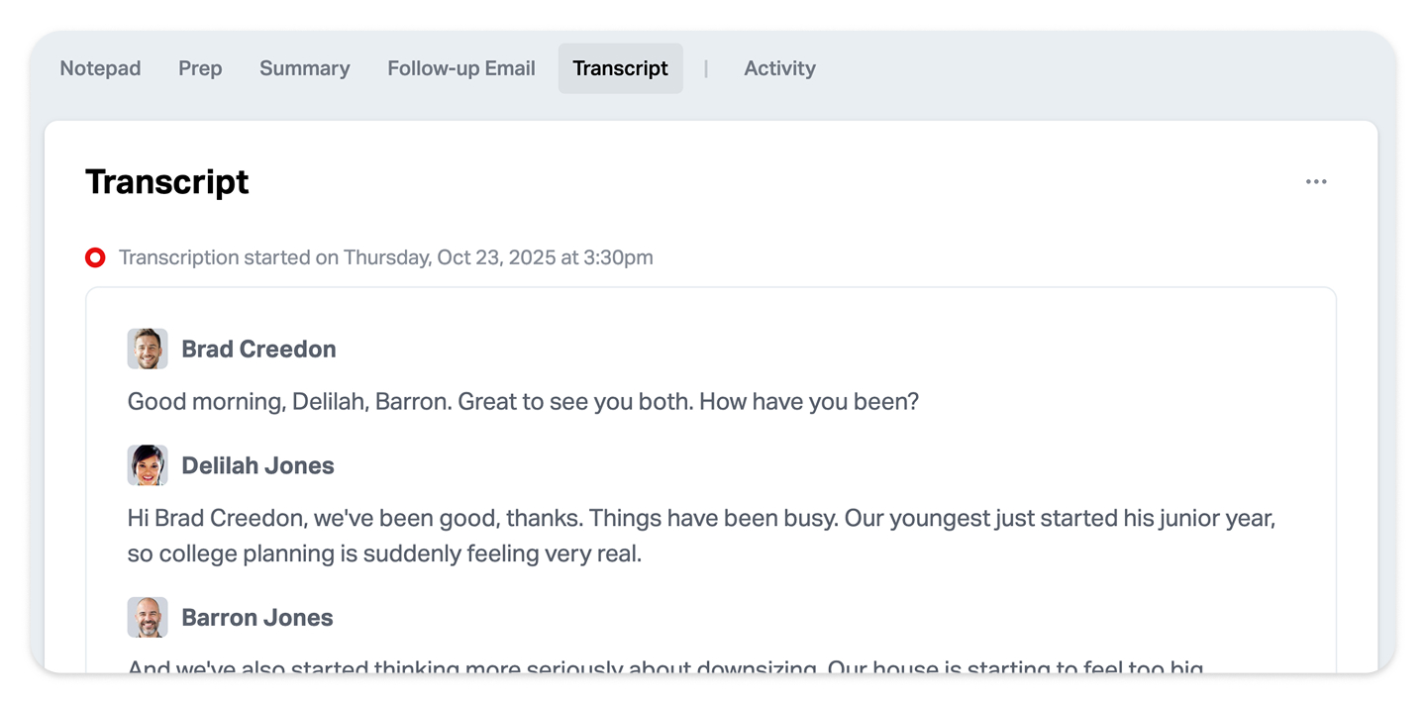Click Brad Creedon's "Good morning" message
Viewport: 1426px width, 704px height.
coord(523,402)
